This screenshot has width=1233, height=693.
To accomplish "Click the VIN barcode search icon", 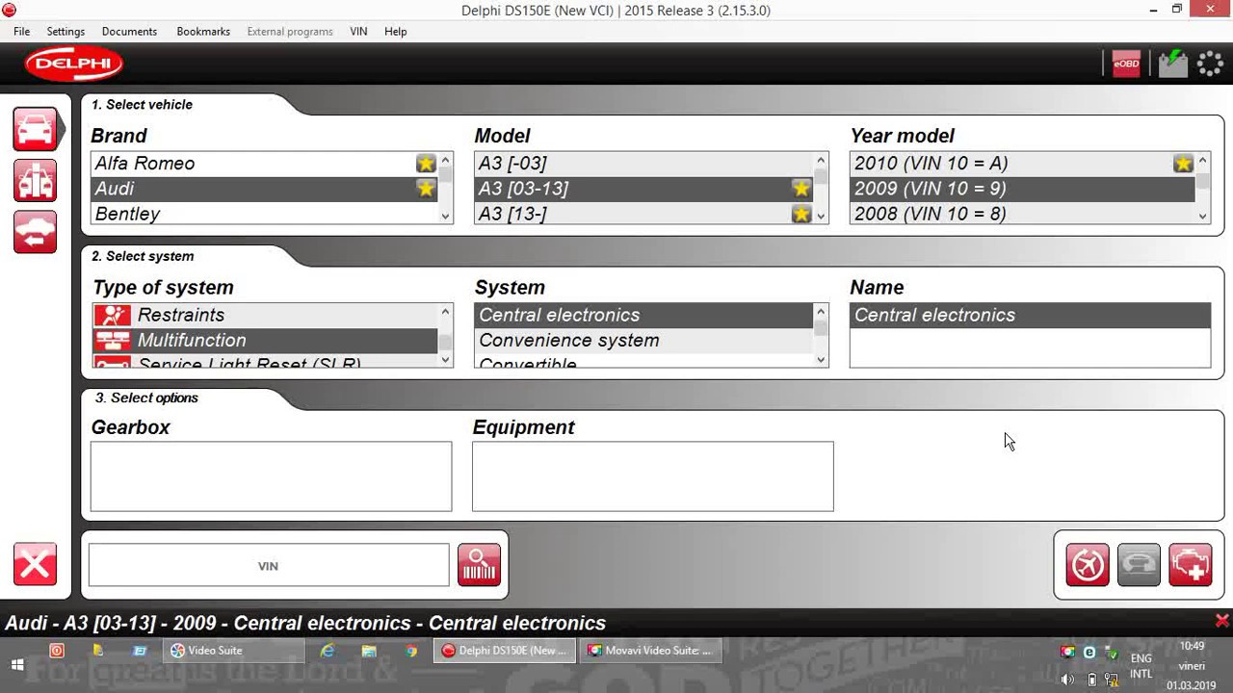I will pos(479,565).
